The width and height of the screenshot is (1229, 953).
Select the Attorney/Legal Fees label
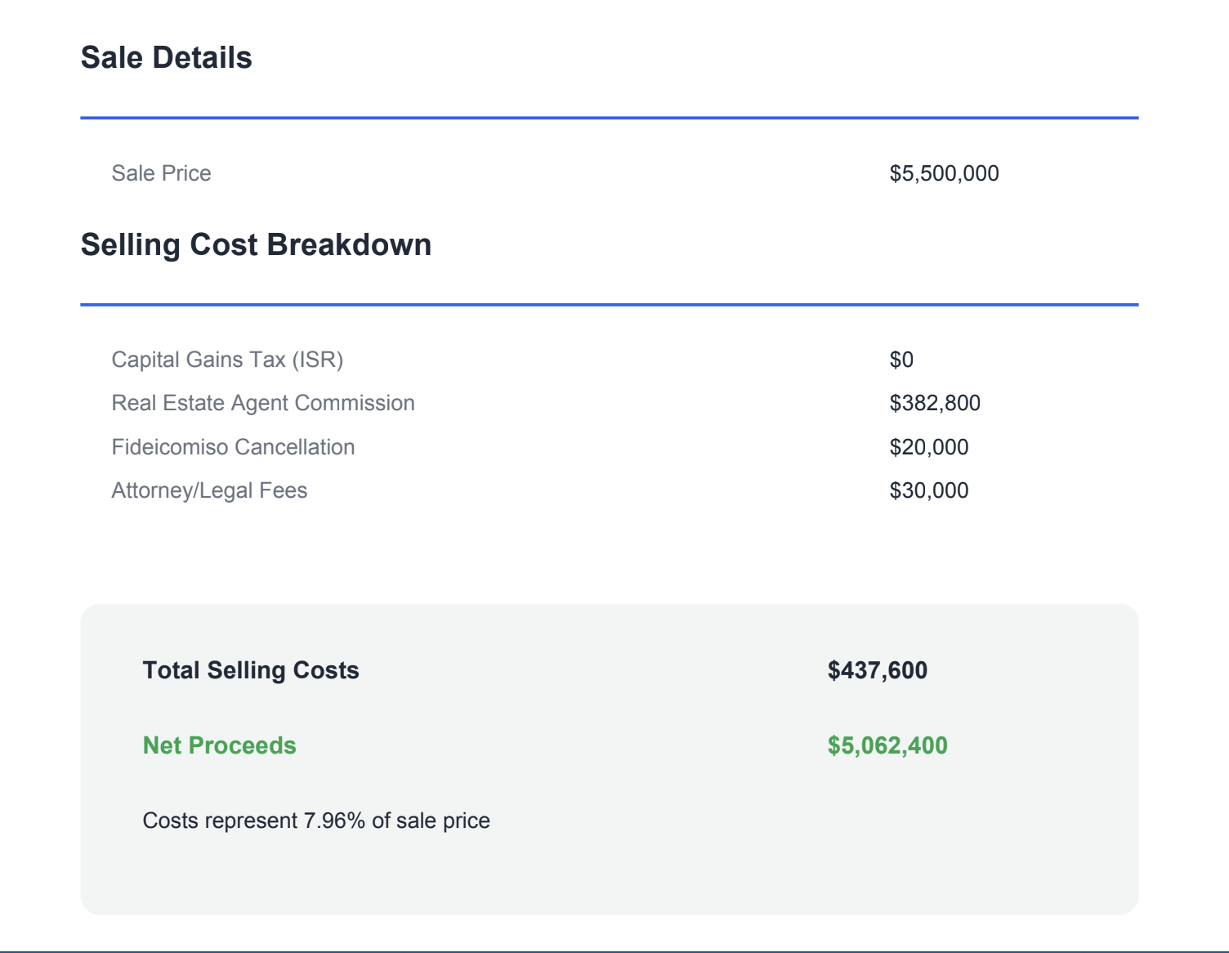[x=209, y=490]
